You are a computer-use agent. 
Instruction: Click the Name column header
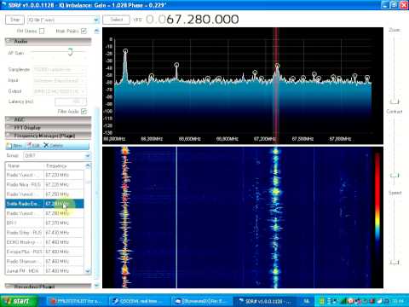tap(25, 165)
